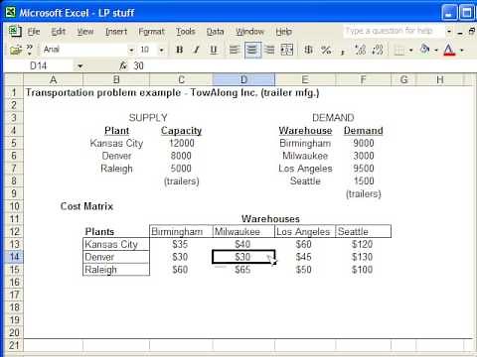Open the Toolbar Options chevron beside the folder icon
This screenshot has height=357, width=477.
coord(30,50)
